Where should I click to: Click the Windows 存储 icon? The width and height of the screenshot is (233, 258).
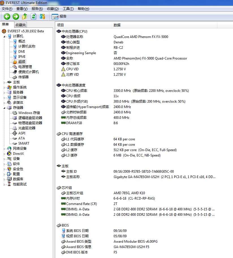[15, 113]
